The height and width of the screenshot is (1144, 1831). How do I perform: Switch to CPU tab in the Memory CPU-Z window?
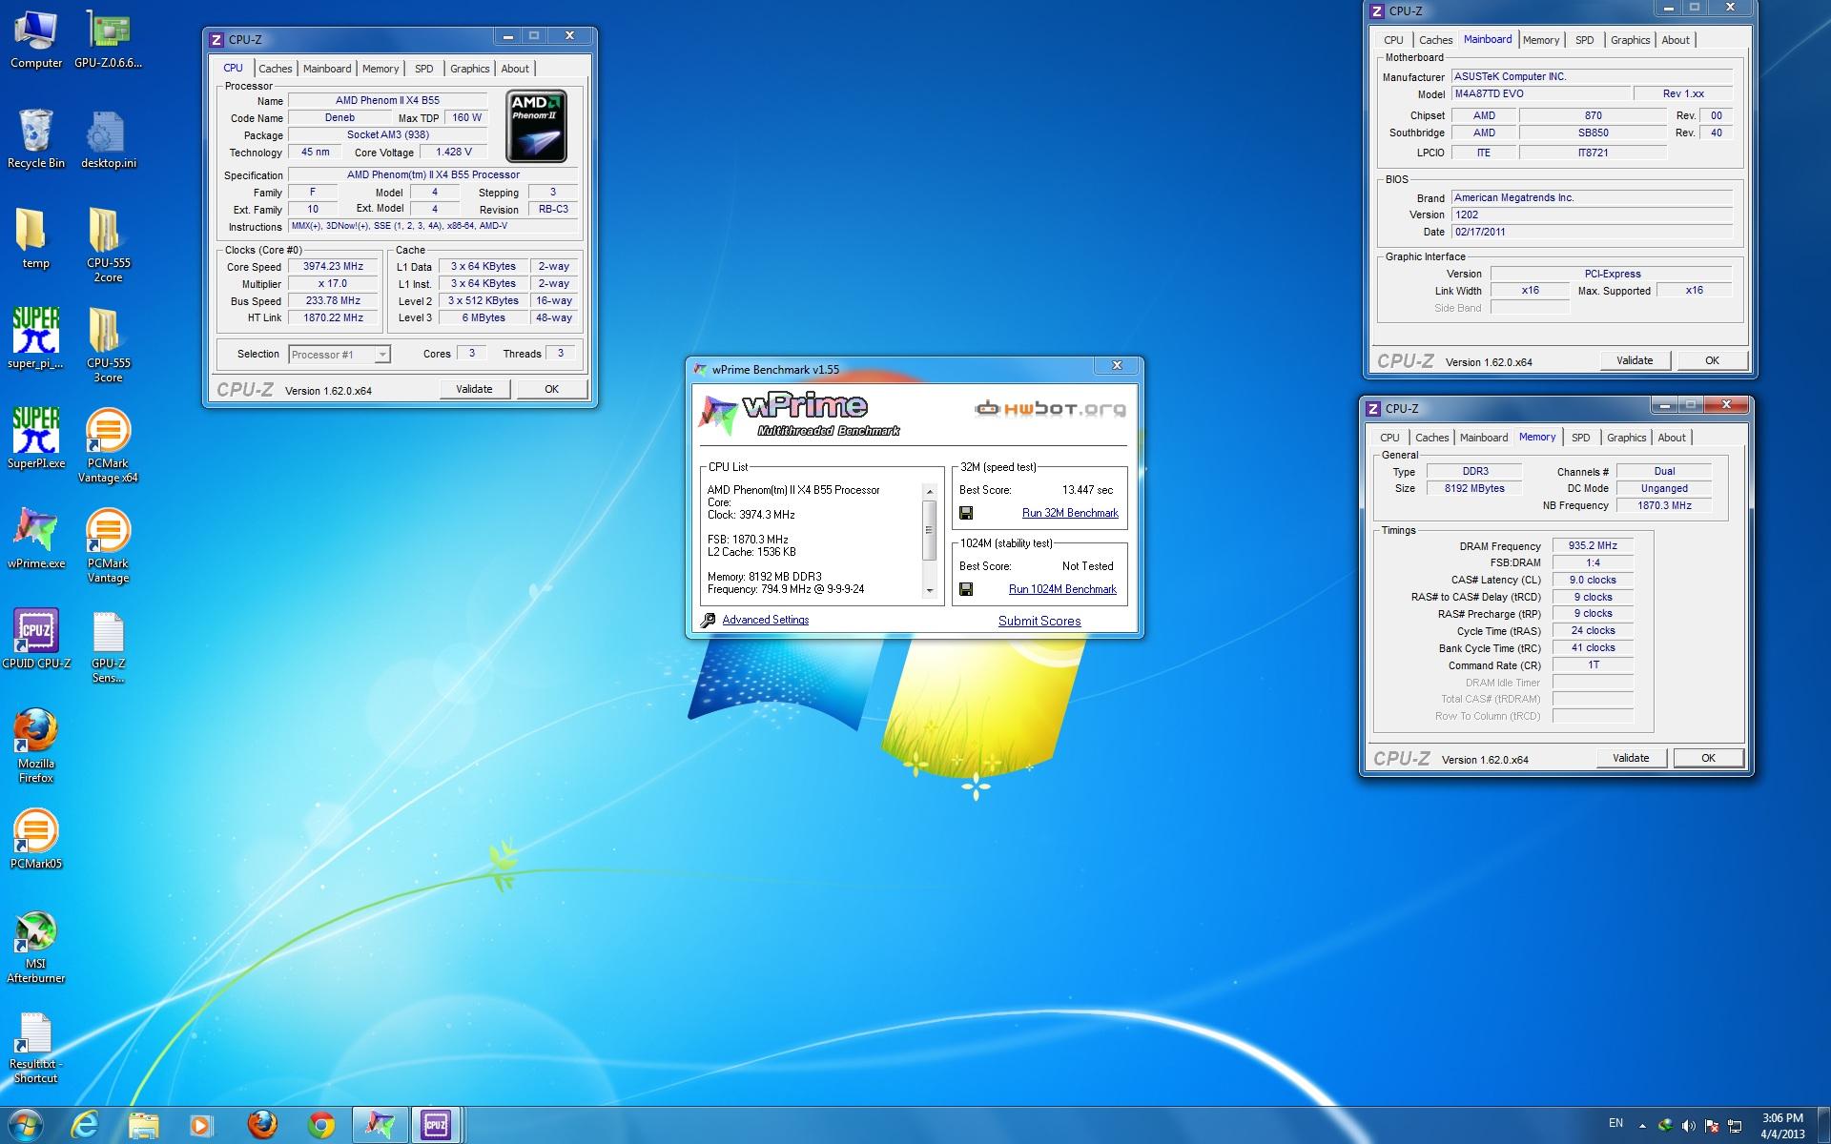click(x=1389, y=438)
